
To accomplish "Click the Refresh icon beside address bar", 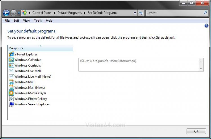I will [141, 13].
